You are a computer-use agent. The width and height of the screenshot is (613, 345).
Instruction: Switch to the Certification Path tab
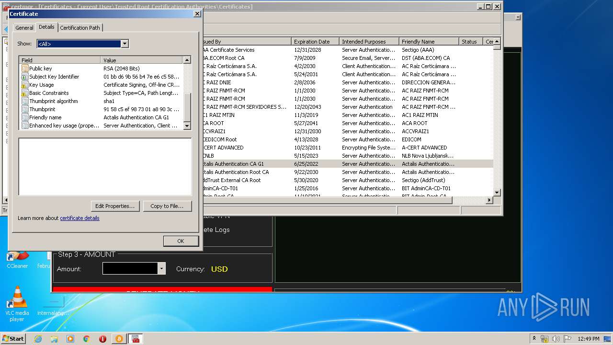(80, 28)
